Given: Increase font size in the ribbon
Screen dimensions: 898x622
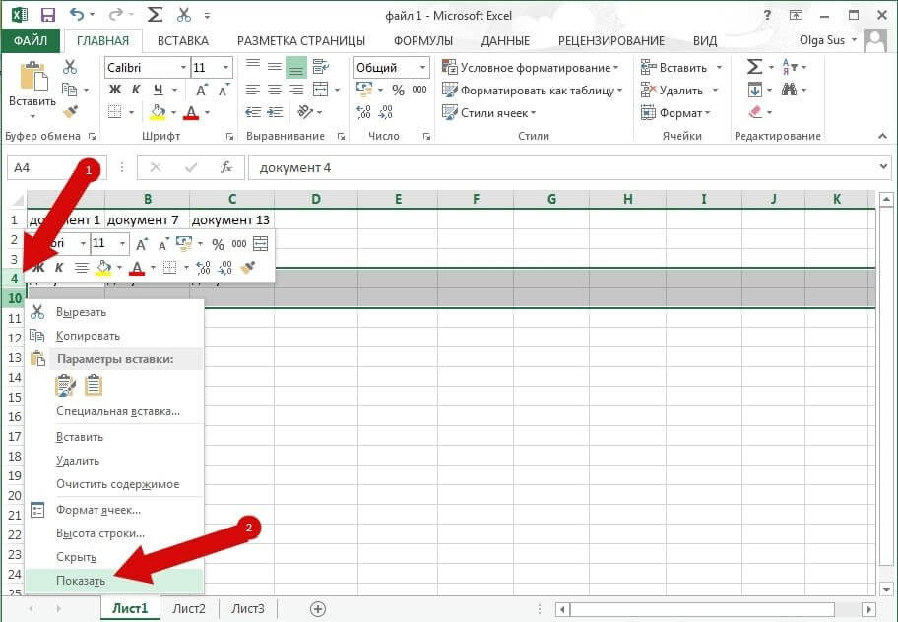Looking at the screenshot, I should coord(201,90).
